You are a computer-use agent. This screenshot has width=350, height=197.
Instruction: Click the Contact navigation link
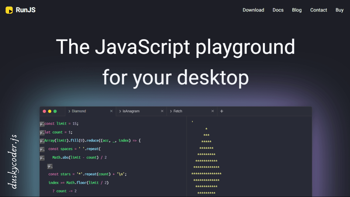(319, 10)
